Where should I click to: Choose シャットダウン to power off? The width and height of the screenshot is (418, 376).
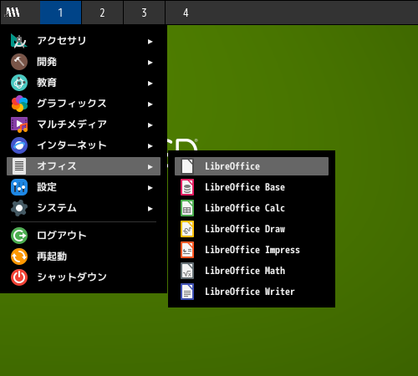84,277
